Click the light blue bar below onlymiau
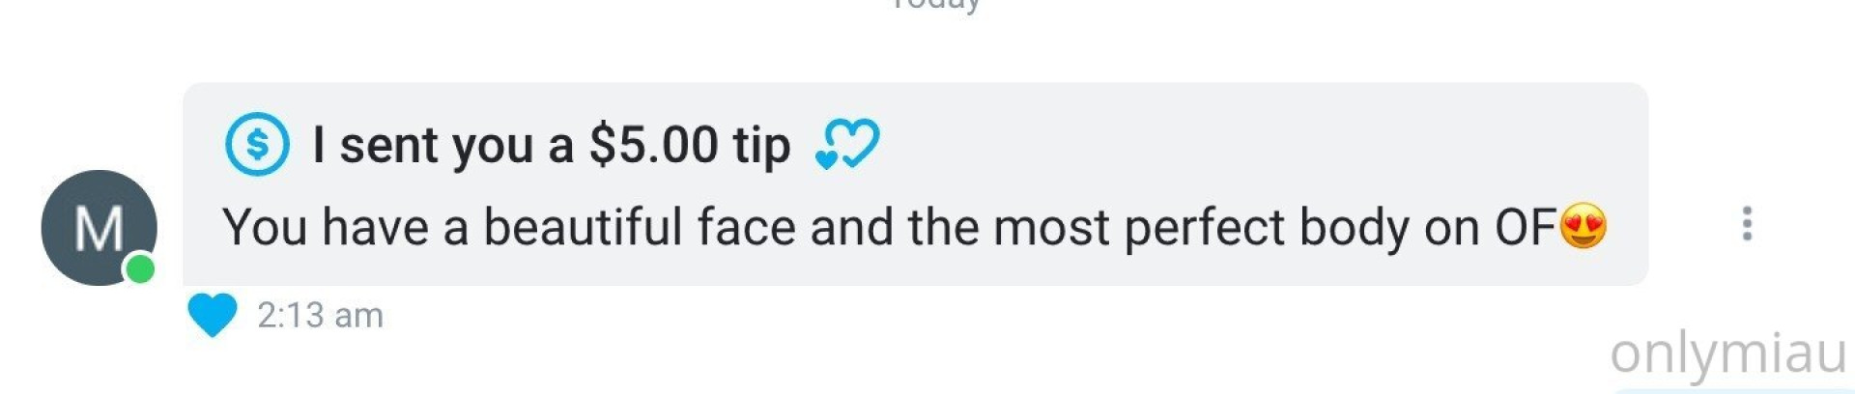1855x394 pixels. pos(1734,390)
